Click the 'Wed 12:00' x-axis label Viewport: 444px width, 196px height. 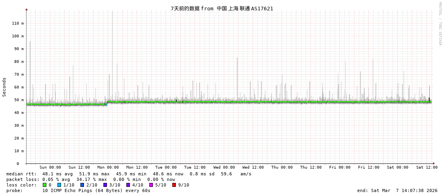click(x=253, y=167)
